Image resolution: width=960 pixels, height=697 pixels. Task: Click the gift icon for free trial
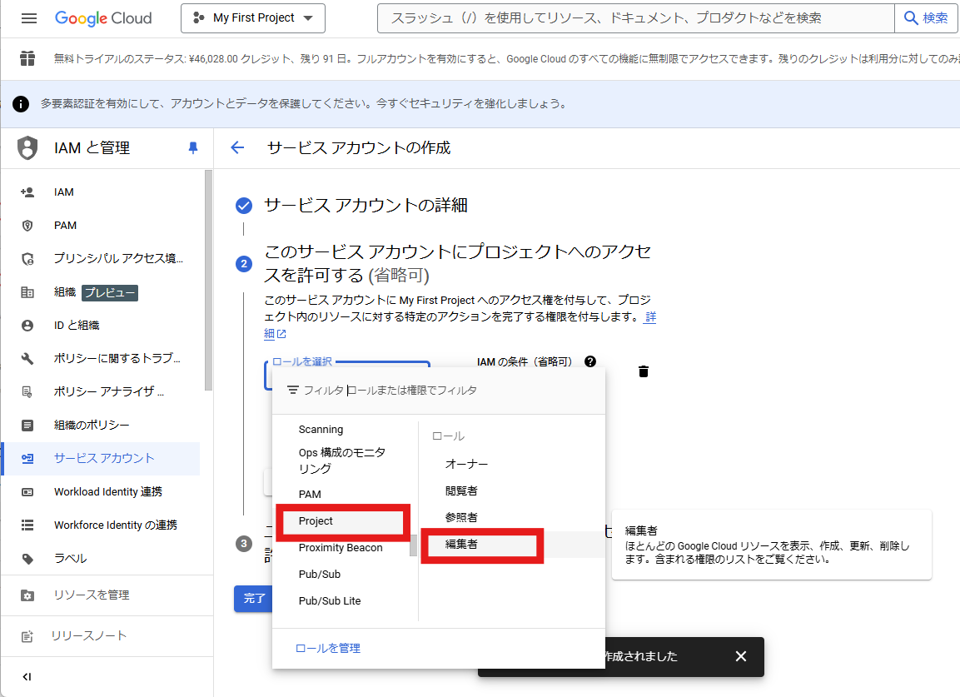tap(27, 59)
